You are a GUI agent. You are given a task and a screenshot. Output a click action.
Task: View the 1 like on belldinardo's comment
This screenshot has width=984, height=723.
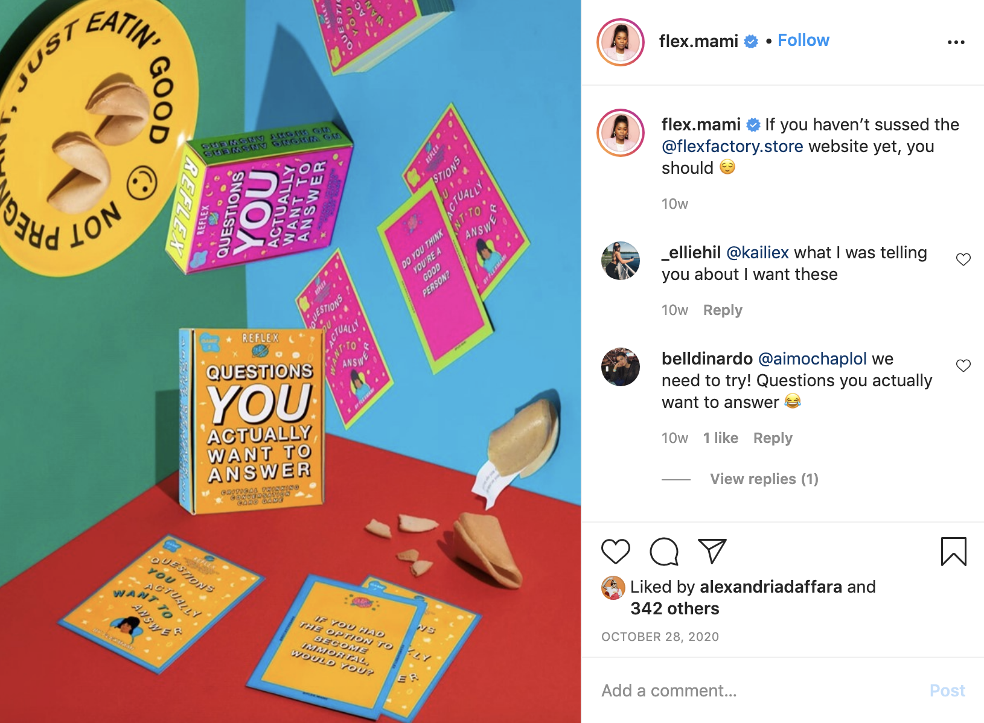pos(721,438)
